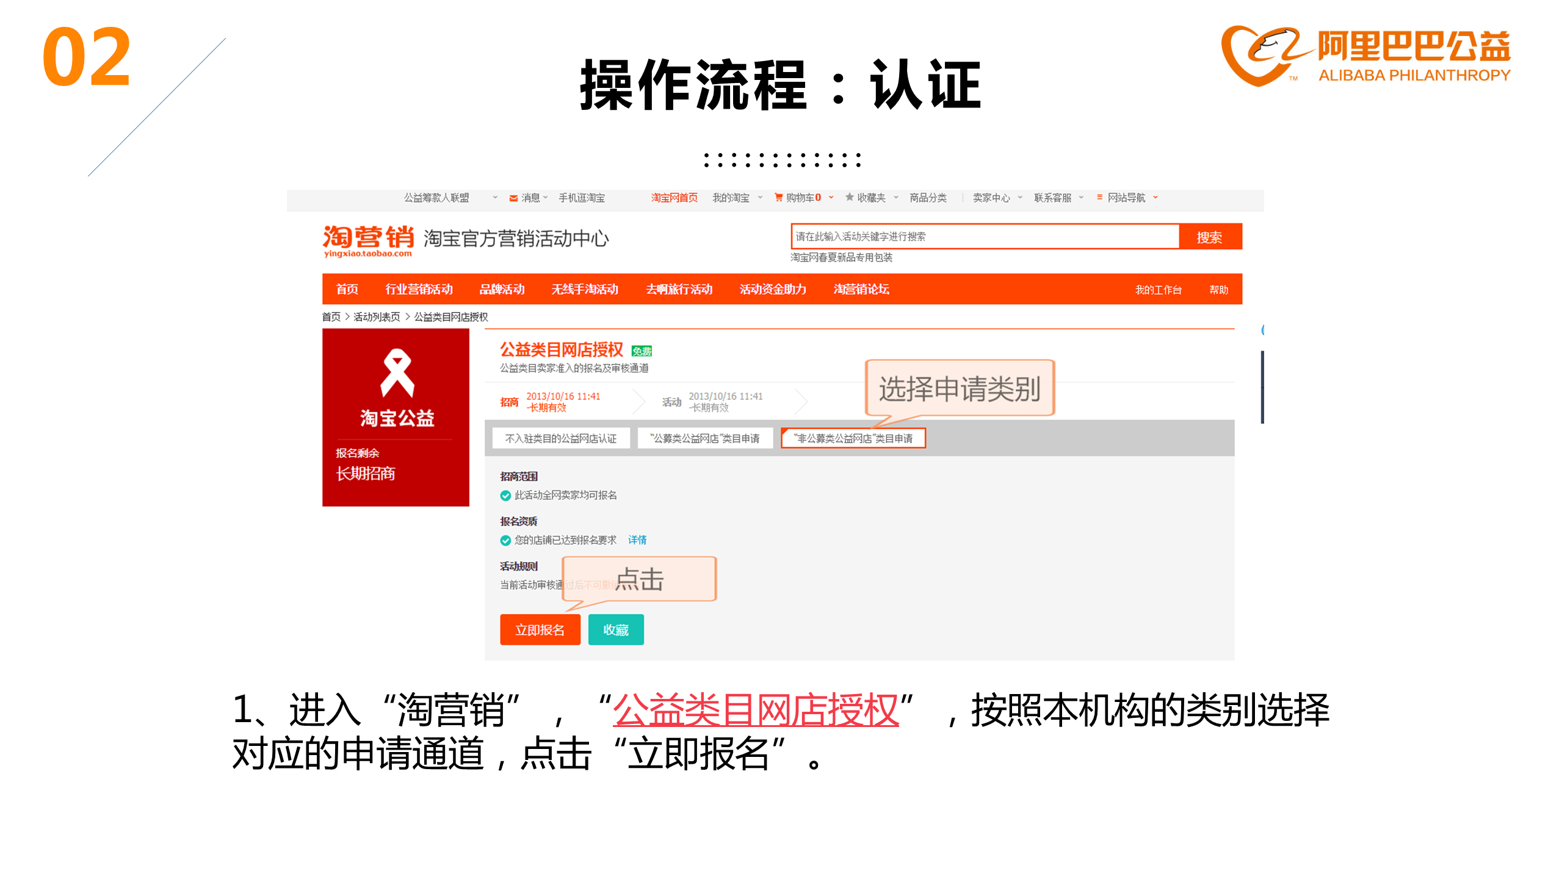Click the 招商范围 section label

click(518, 477)
